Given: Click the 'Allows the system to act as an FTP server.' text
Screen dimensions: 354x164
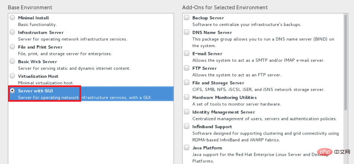Looking at the screenshot, I should coord(237,75).
